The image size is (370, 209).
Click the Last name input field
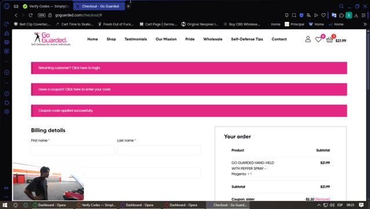(x=159, y=151)
